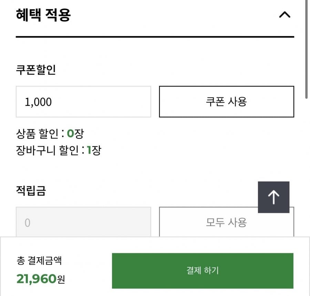Click the black divider under 혜택 적용
The image size is (310, 296).
155,37
